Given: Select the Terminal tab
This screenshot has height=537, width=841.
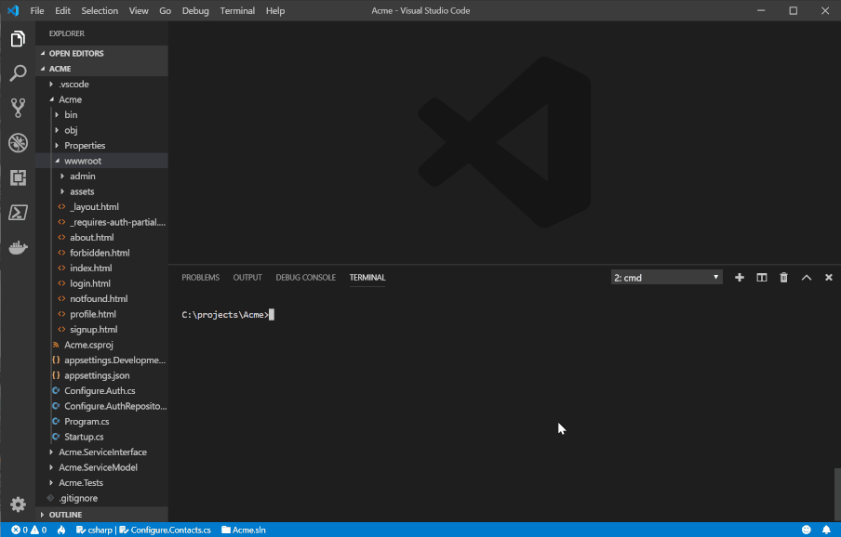Looking at the screenshot, I should (367, 278).
